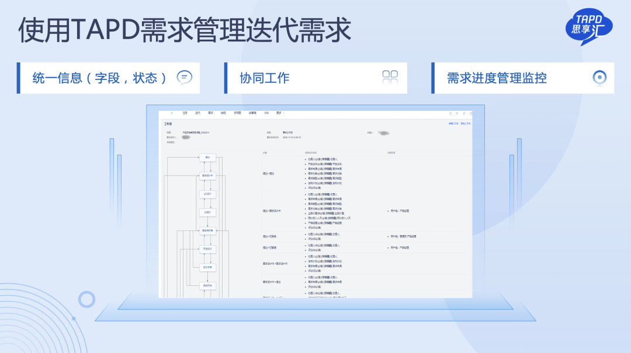This screenshot has height=353, width=631.
Task: Open the 需求 menu in TAPD navigation
Action: pos(210,113)
